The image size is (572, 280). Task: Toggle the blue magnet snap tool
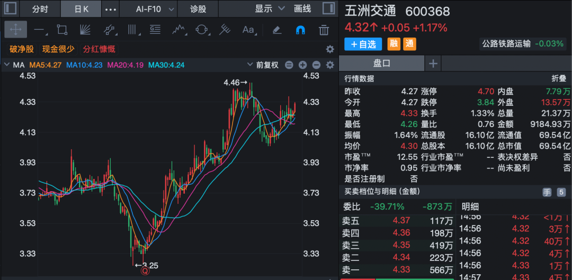coord(300,30)
